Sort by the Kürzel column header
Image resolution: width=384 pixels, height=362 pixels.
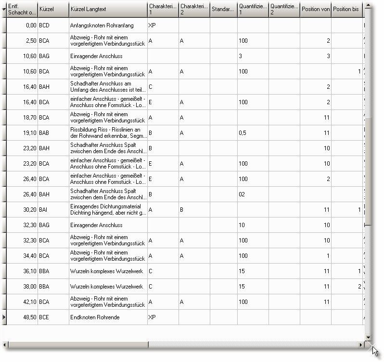click(53, 9)
